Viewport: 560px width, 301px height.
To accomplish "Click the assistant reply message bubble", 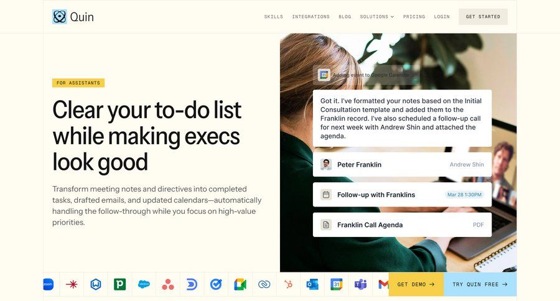I will (402, 118).
